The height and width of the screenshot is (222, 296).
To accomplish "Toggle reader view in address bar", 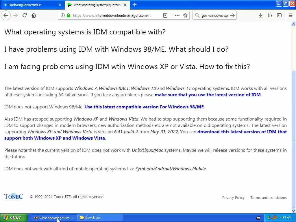I will [x=165, y=16].
